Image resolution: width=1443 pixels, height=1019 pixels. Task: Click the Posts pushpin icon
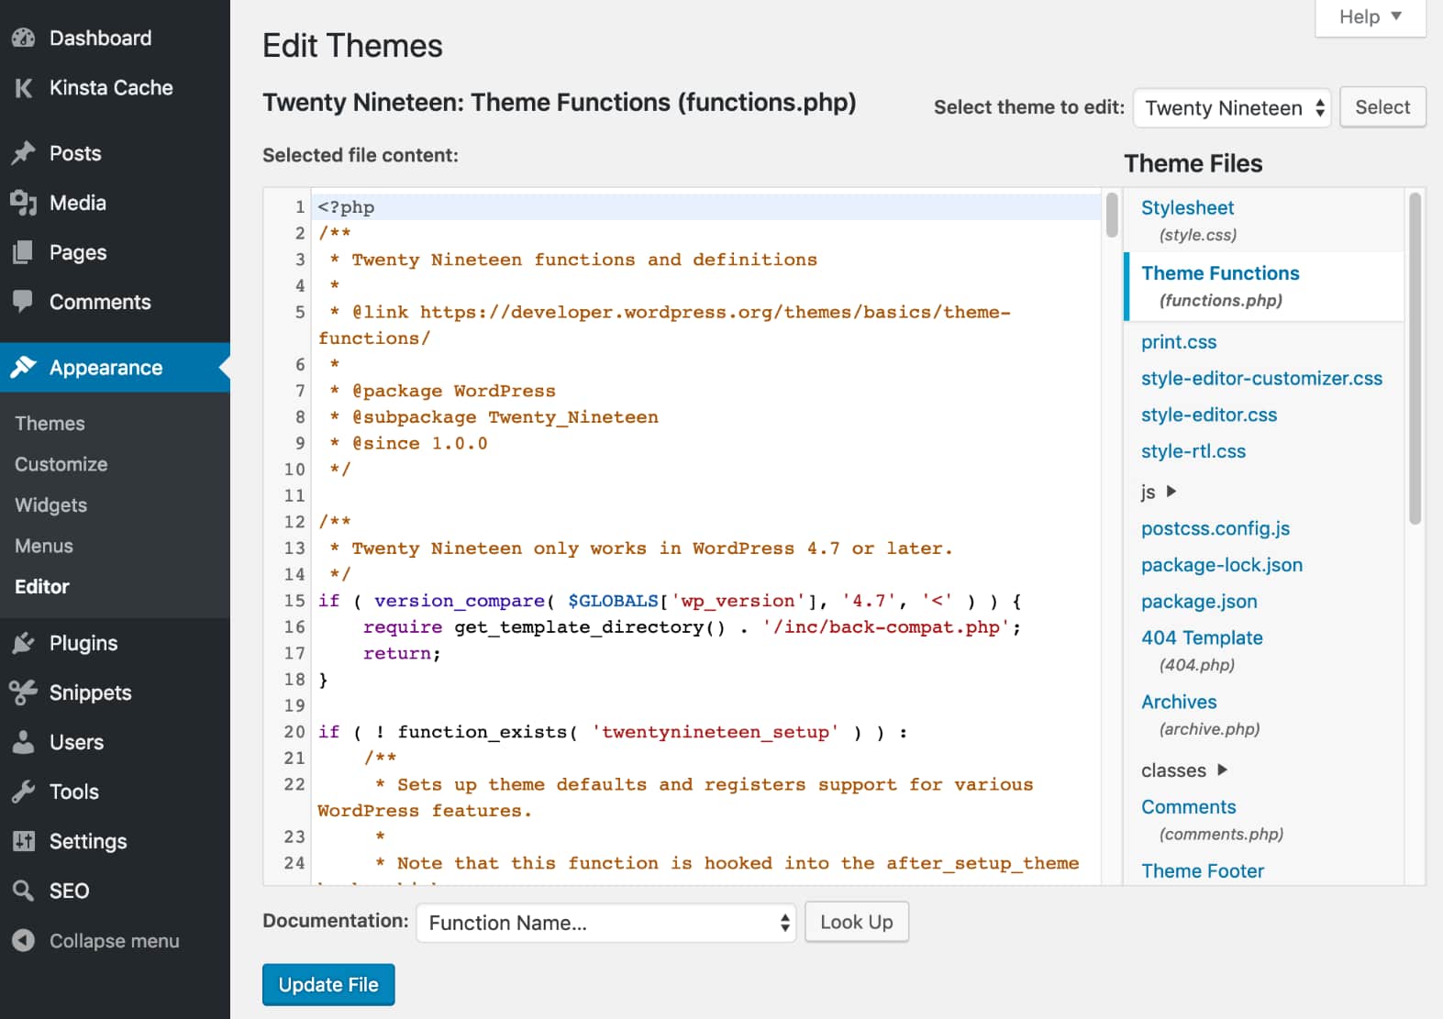pos(24,153)
